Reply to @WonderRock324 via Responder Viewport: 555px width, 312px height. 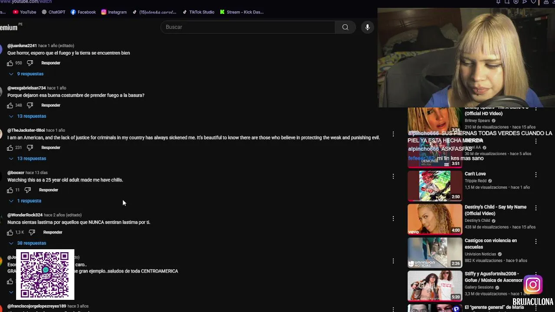pos(52,232)
